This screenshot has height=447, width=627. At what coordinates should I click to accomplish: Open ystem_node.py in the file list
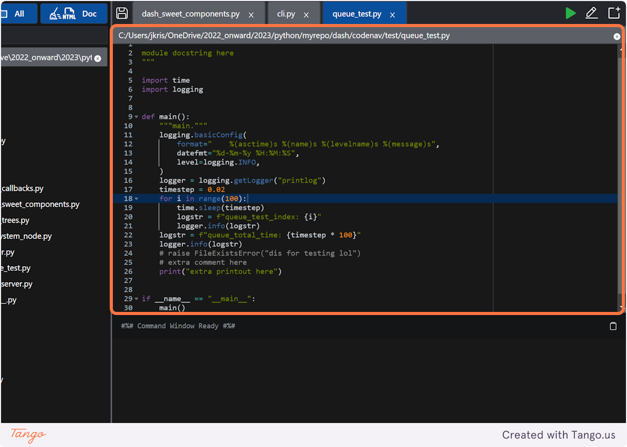click(26, 236)
